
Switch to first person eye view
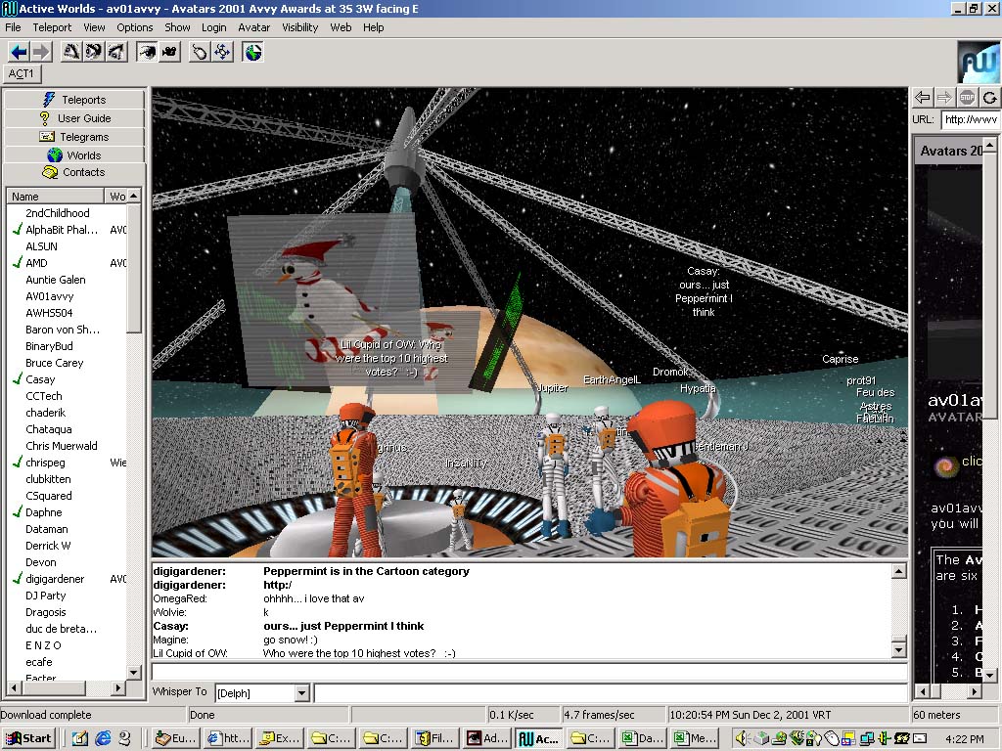[147, 52]
